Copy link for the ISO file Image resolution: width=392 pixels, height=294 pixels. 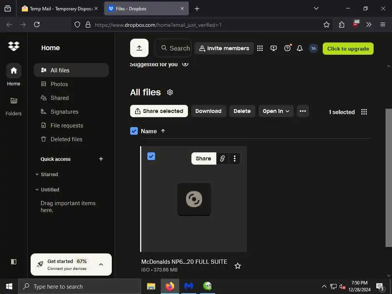coord(222,158)
